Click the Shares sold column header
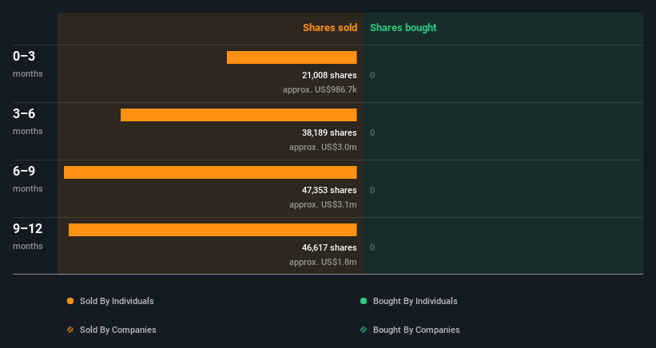The image size is (656, 348). (x=330, y=28)
